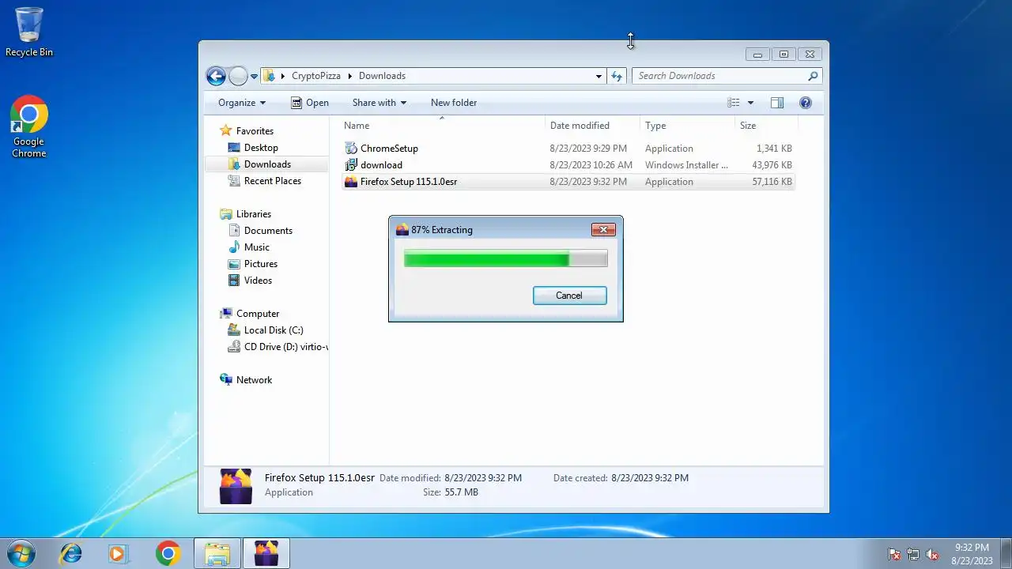The width and height of the screenshot is (1012, 569).
Task: Open the Videos library
Action: 258,281
